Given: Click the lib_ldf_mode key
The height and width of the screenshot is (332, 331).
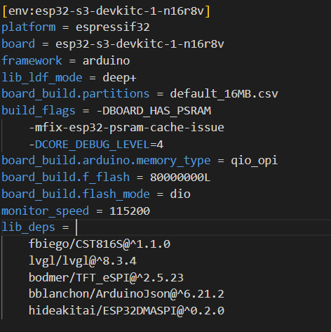Looking at the screenshot, I should pyautogui.click(x=42, y=77).
